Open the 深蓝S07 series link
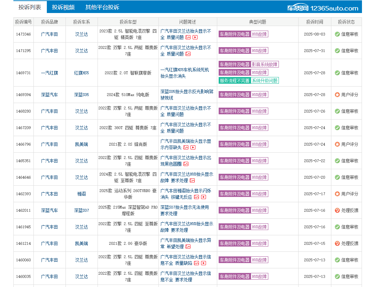This screenshot has height=287, width=375. coord(81,210)
